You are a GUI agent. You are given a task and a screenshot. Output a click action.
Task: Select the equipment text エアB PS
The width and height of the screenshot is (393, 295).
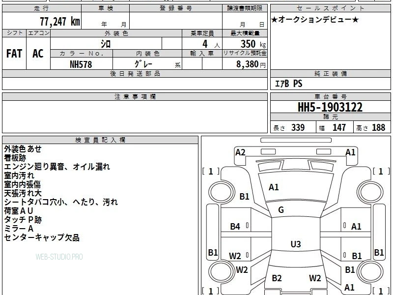click(x=288, y=84)
